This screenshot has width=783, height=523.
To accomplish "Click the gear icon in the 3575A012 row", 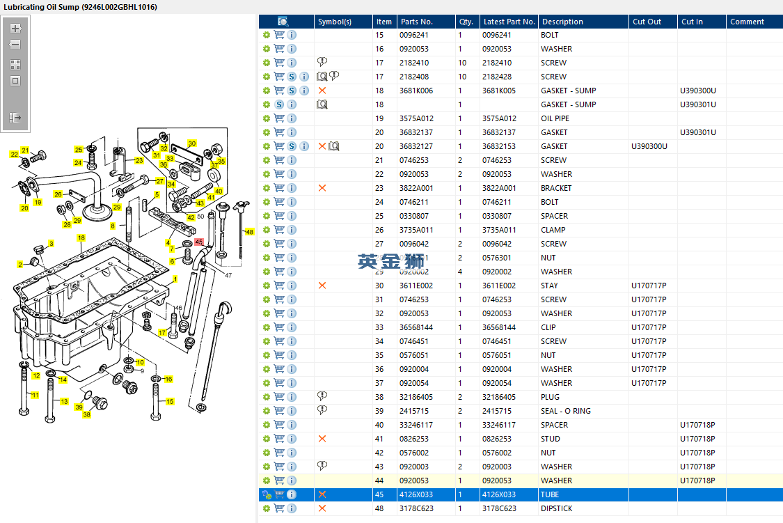I will click(267, 118).
